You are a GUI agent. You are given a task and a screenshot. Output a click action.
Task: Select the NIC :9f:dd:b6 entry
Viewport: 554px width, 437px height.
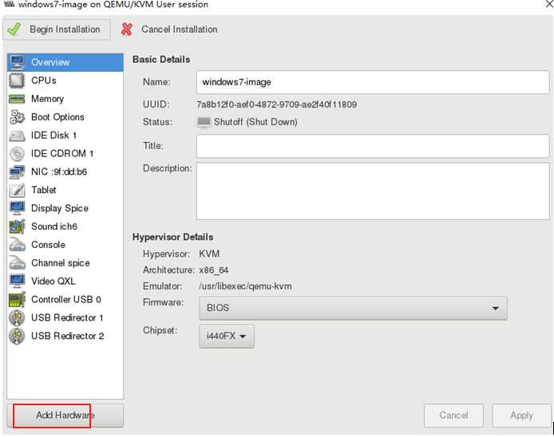coord(58,171)
